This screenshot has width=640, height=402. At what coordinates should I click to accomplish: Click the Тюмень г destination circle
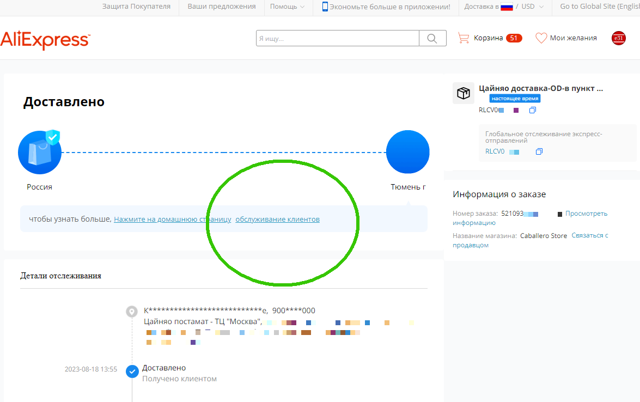click(408, 152)
